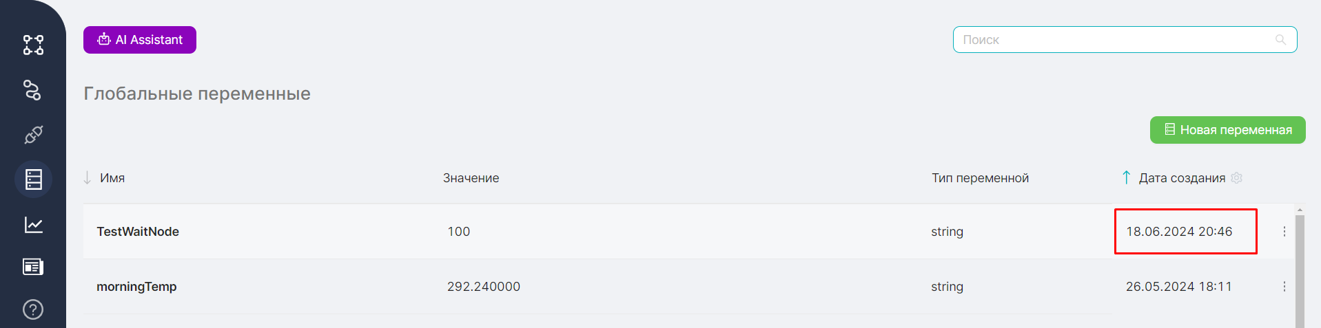Open the three-dot menu for TestWaitNode
Viewport: 1321px width, 328px height.
click(x=1284, y=232)
